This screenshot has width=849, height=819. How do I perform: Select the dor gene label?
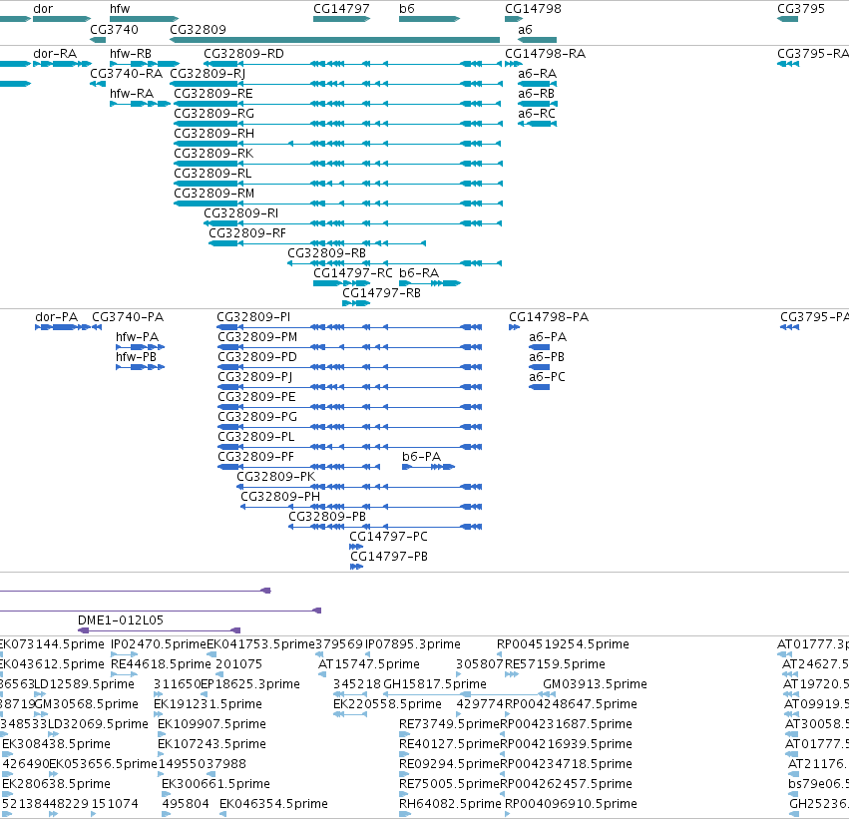click(x=43, y=9)
